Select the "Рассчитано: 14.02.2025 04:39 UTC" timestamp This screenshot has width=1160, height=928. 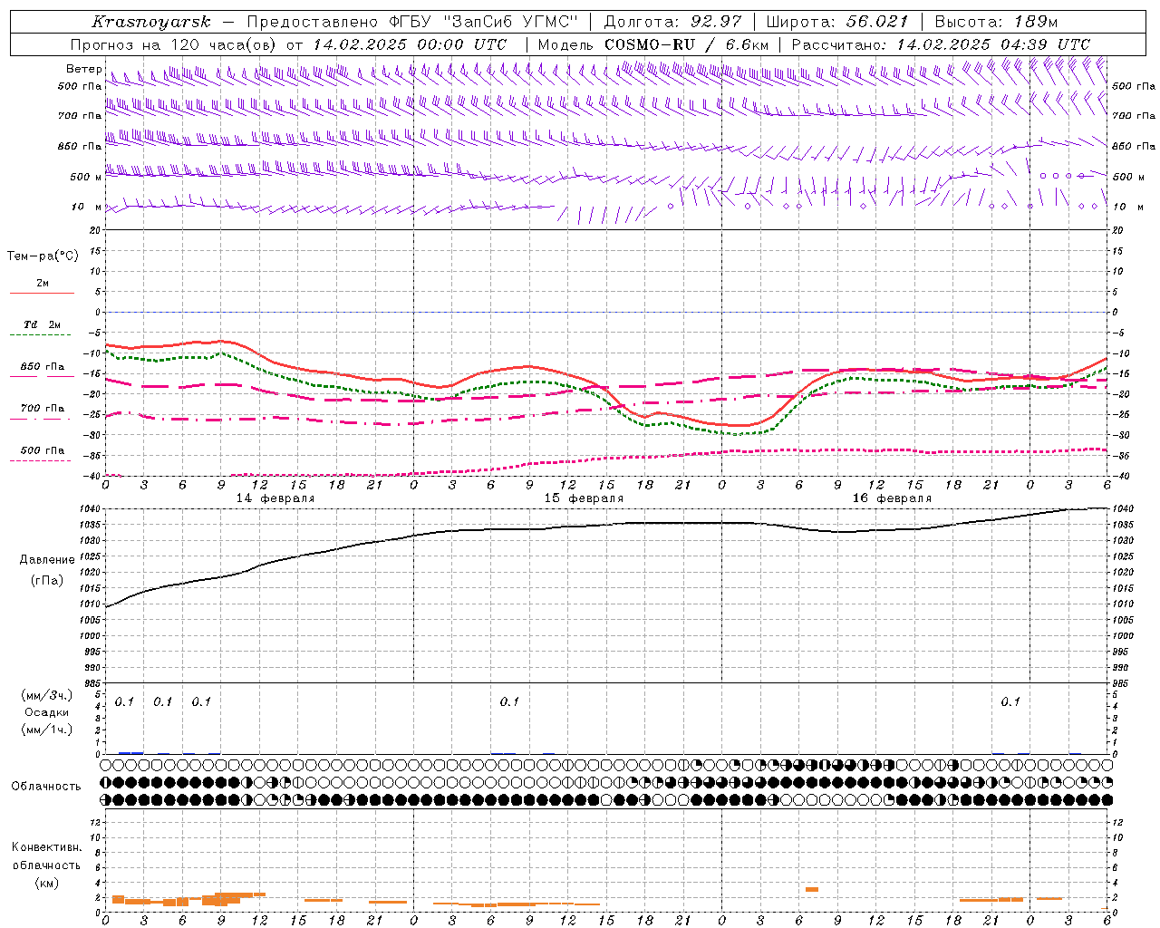[941, 44]
